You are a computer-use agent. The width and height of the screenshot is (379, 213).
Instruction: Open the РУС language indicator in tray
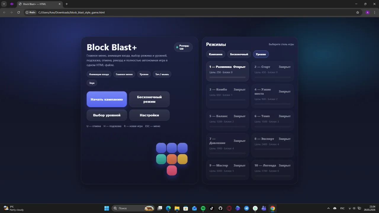pyautogui.click(x=342, y=208)
